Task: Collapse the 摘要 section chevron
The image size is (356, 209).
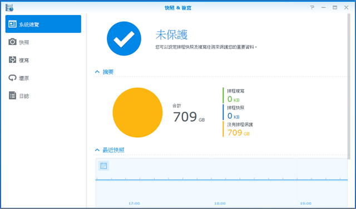Action: 97,72
